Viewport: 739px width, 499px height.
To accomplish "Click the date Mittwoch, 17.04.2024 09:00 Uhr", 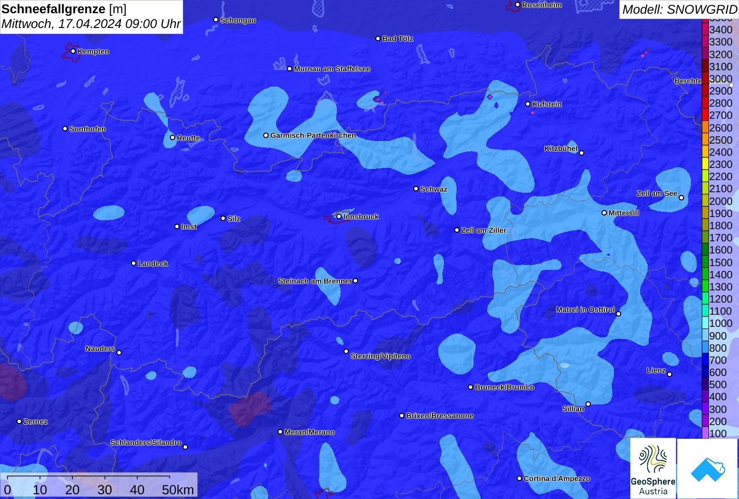I will tap(91, 24).
